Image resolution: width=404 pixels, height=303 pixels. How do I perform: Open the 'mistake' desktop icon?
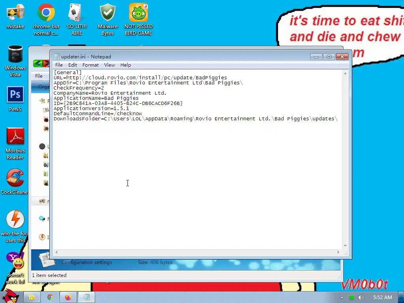pyautogui.click(x=15, y=17)
